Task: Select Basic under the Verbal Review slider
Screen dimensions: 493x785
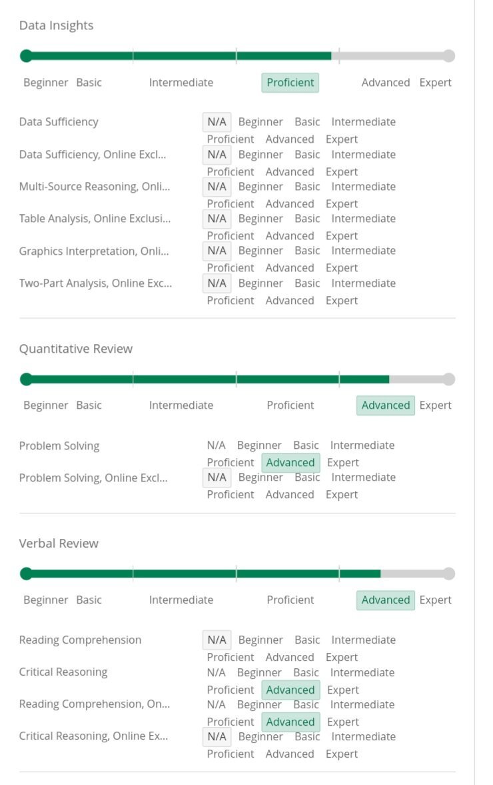Action: (89, 600)
